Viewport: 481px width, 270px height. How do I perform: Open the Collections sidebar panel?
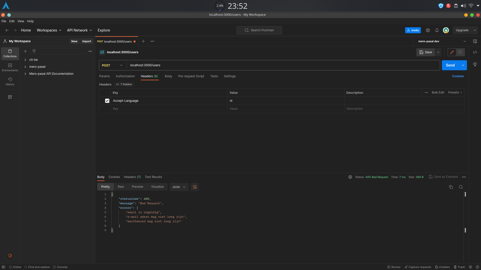tap(10, 53)
